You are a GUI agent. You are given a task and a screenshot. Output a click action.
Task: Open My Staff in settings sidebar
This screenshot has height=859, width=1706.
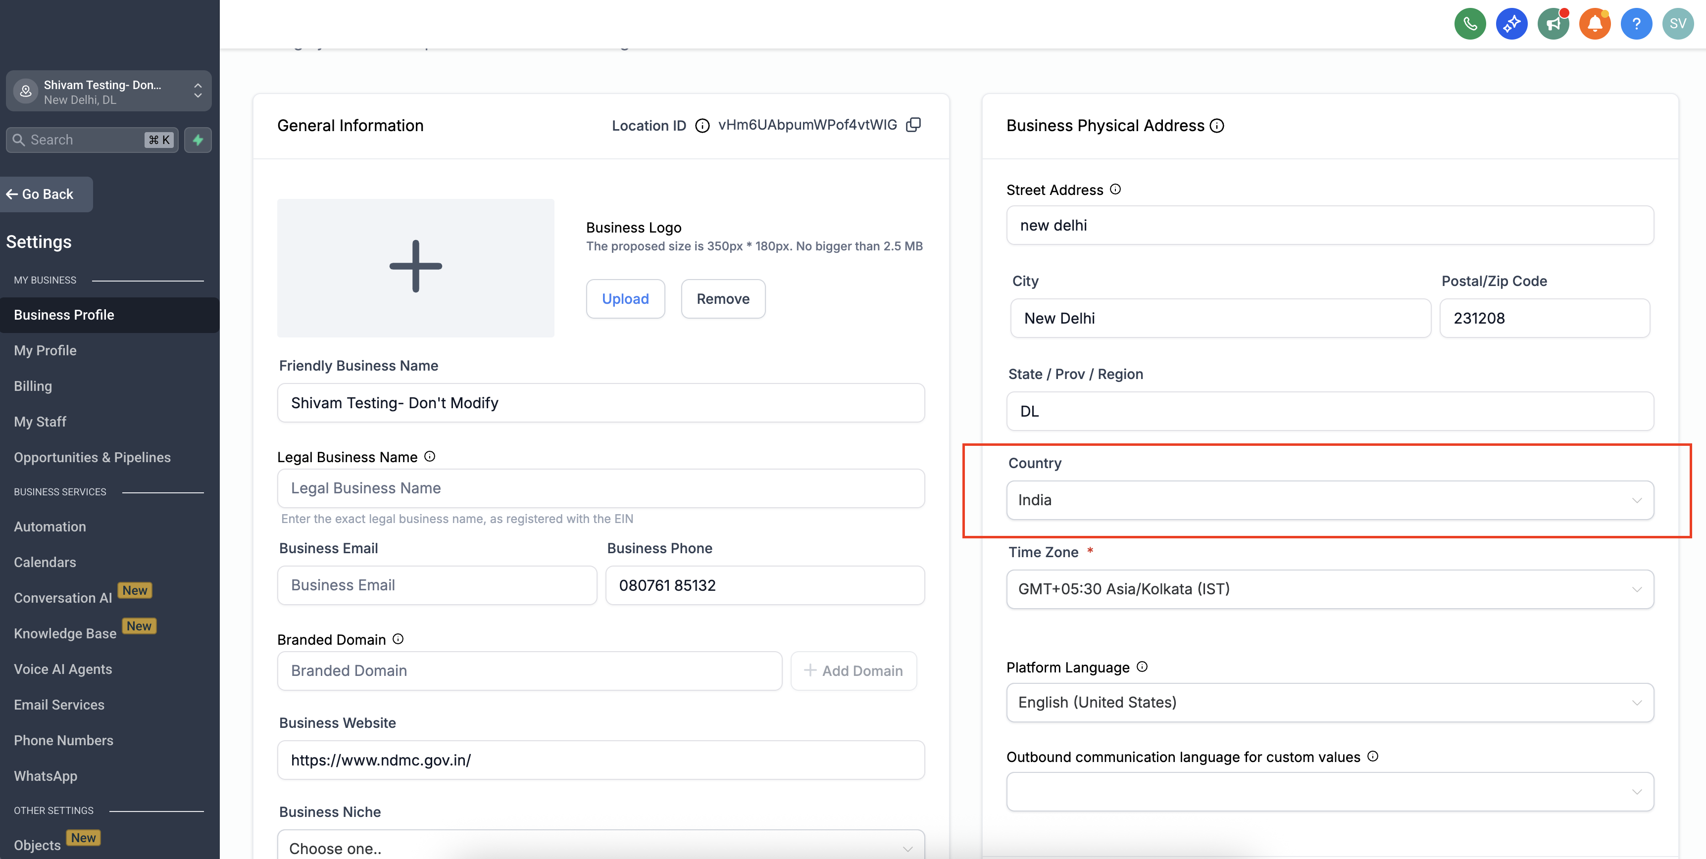[x=40, y=422]
